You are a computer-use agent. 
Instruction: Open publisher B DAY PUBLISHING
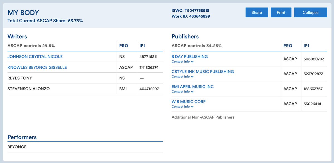click(190, 56)
